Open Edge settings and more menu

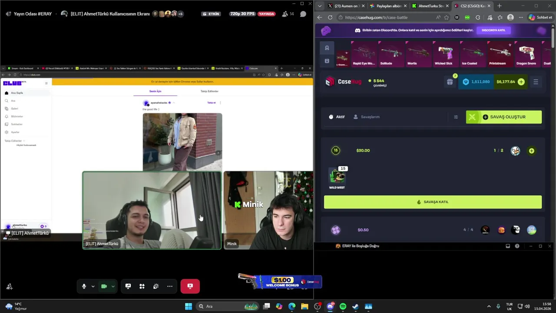click(521, 17)
